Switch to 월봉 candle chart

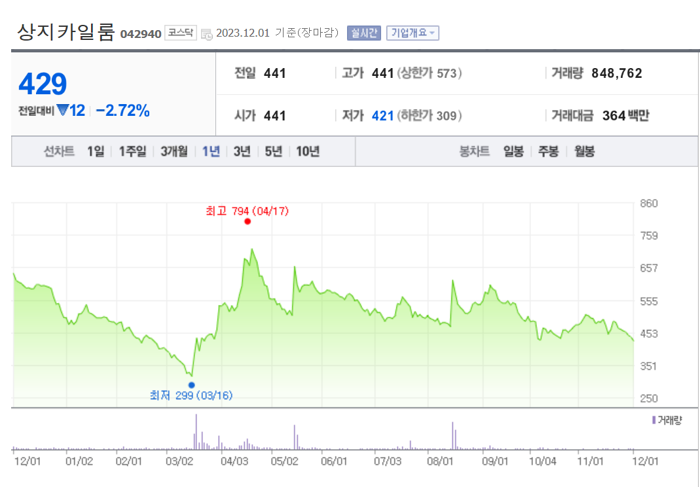584,151
